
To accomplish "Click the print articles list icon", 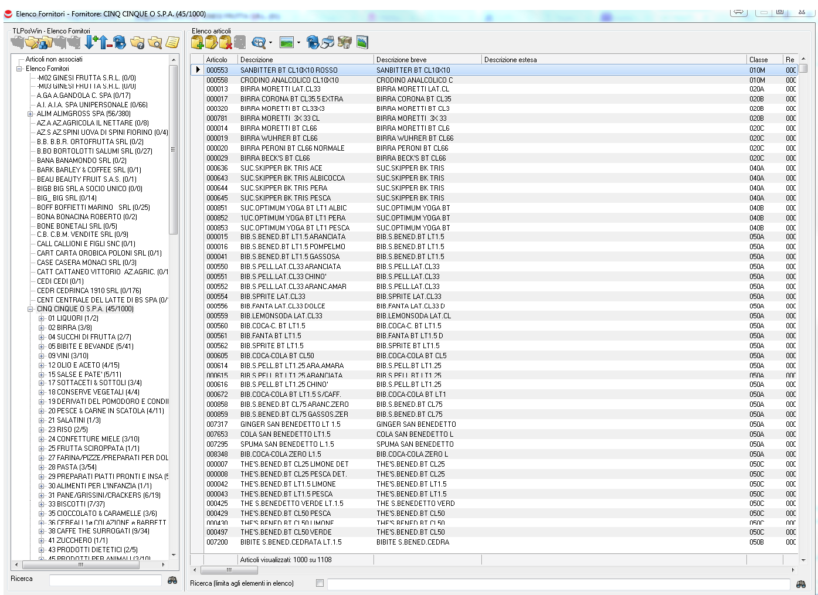I will pos(328,42).
